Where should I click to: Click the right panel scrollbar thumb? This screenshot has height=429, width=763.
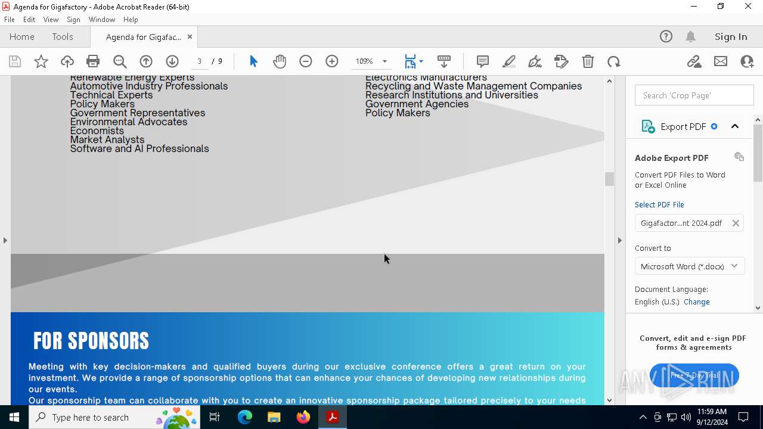coord(758,153)
